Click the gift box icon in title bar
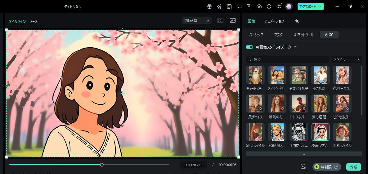 pos(209,6)
